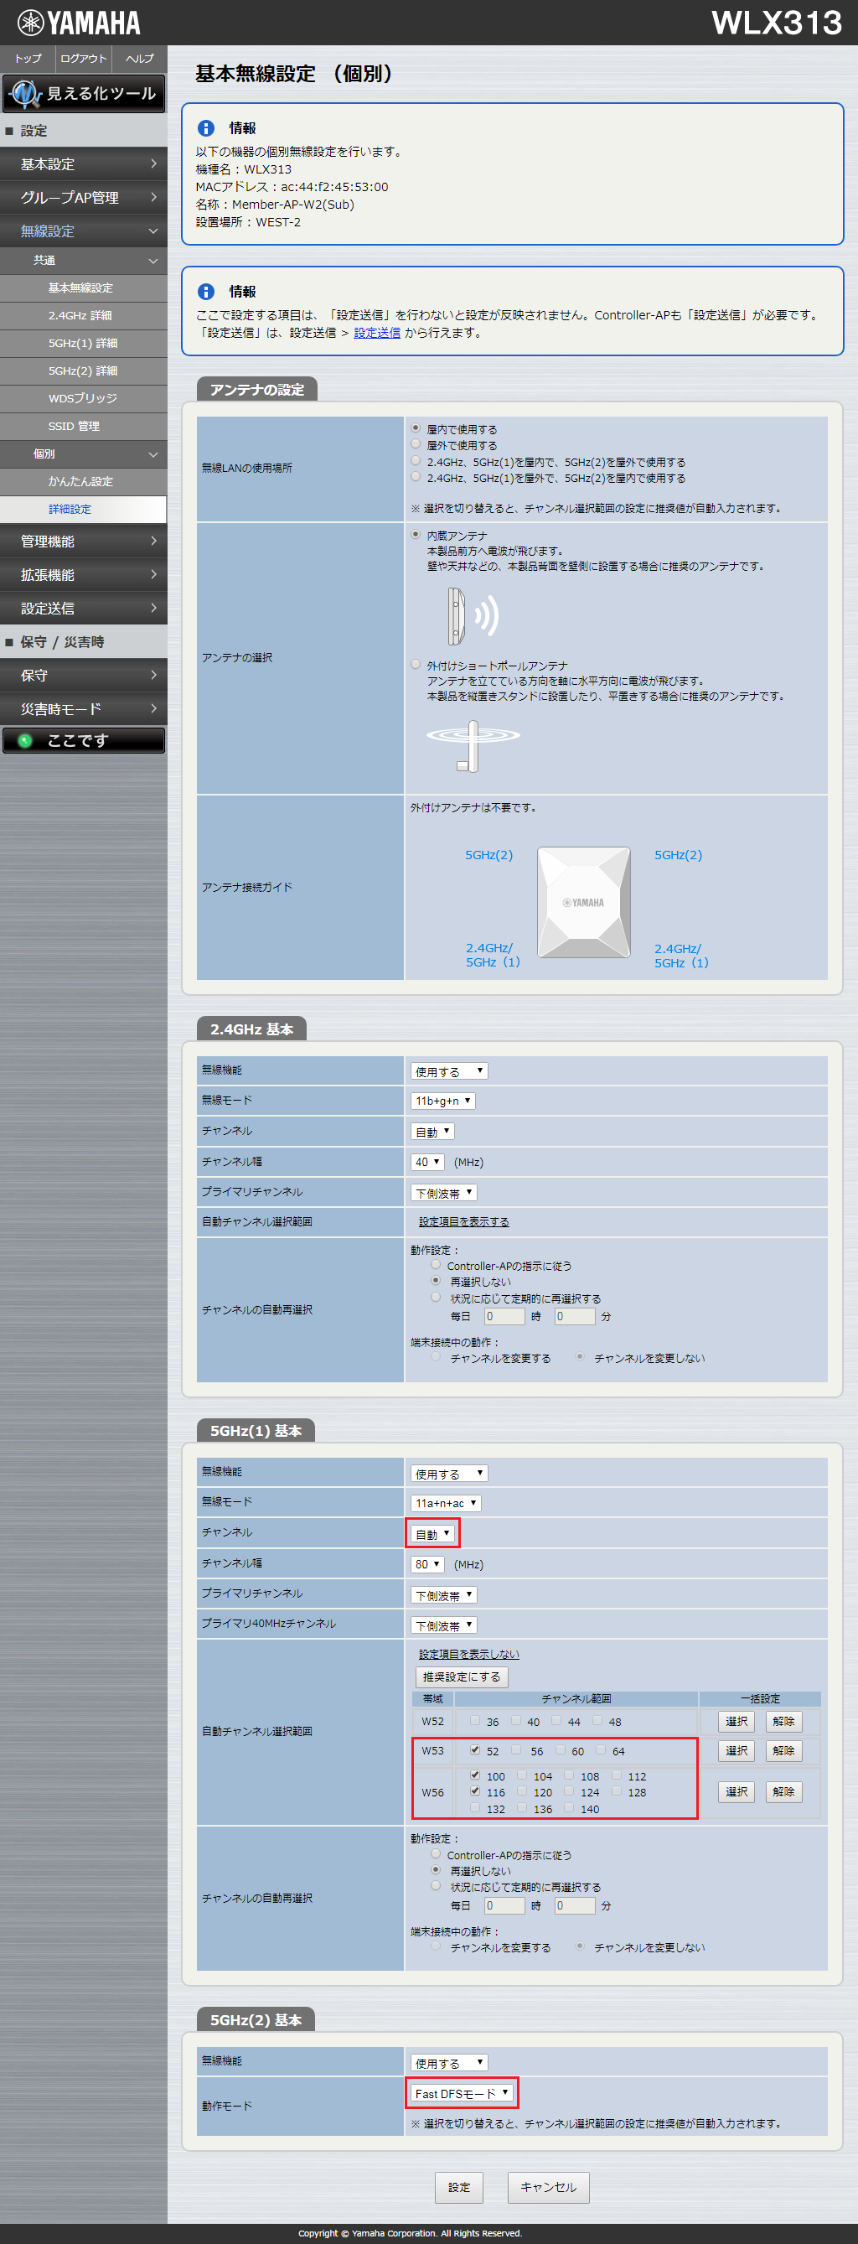This screenshot has height=2244, width=858.
Task: Open the 見える化ツール visualization tool button
Action: pos(84,93)
